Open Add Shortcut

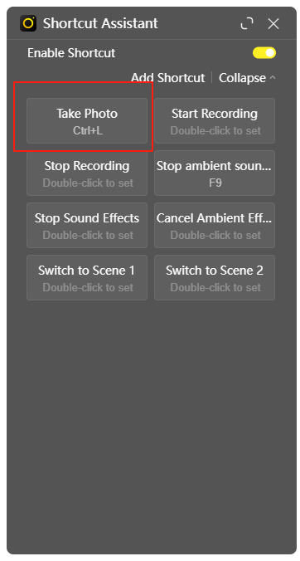click(168, 78)
